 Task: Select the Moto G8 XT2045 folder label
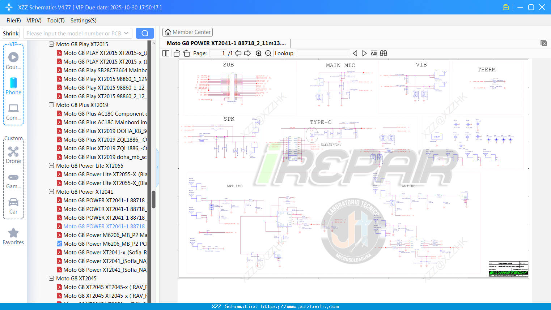76,278
